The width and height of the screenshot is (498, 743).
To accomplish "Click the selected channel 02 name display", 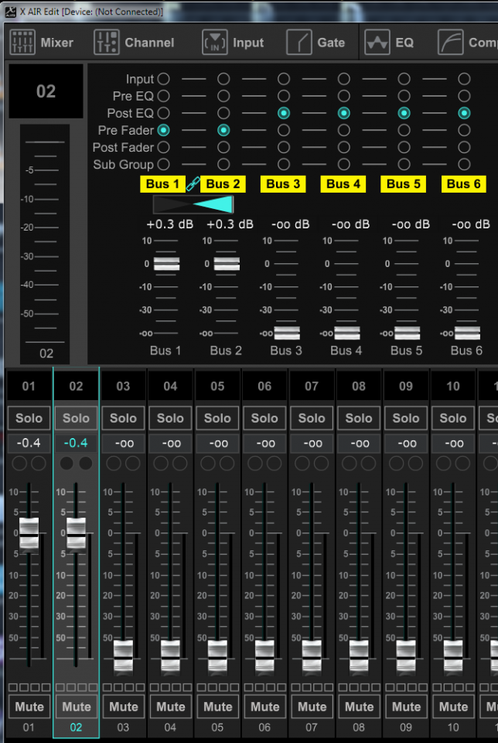I will click(x=46, y=91).
